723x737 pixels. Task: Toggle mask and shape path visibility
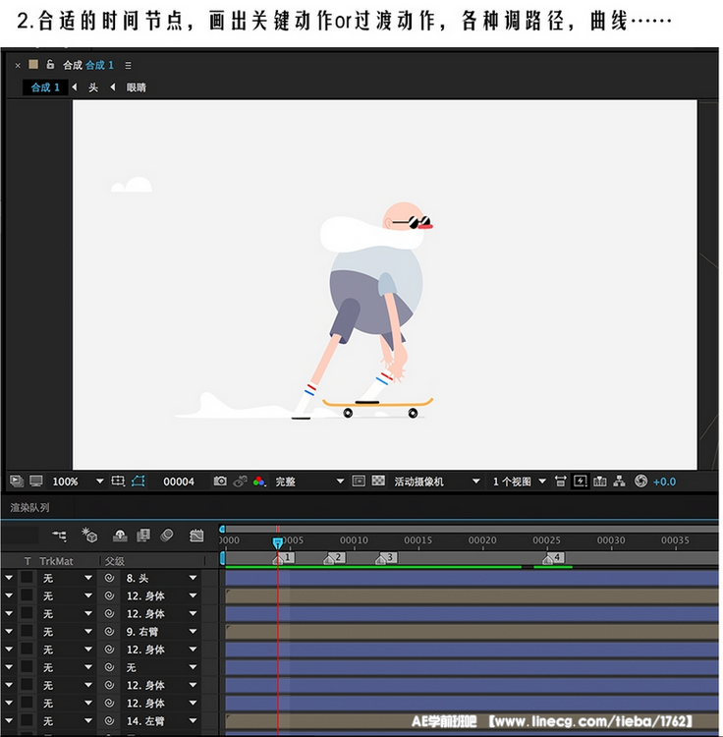click(x=139, y=481)
